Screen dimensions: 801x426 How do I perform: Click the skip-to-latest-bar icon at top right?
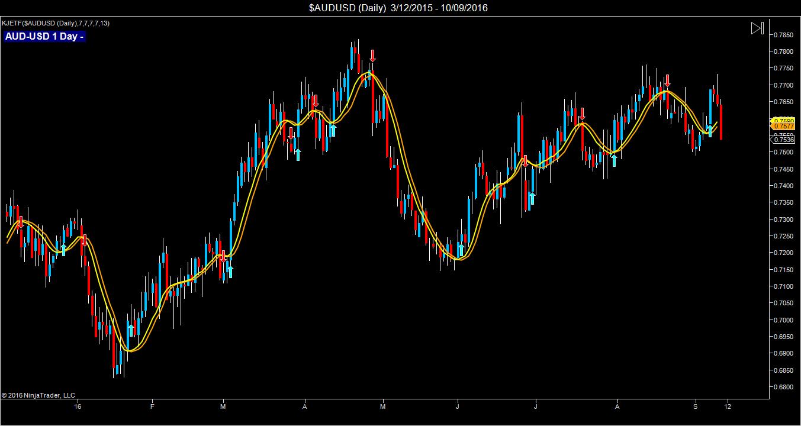coord(757,28)
